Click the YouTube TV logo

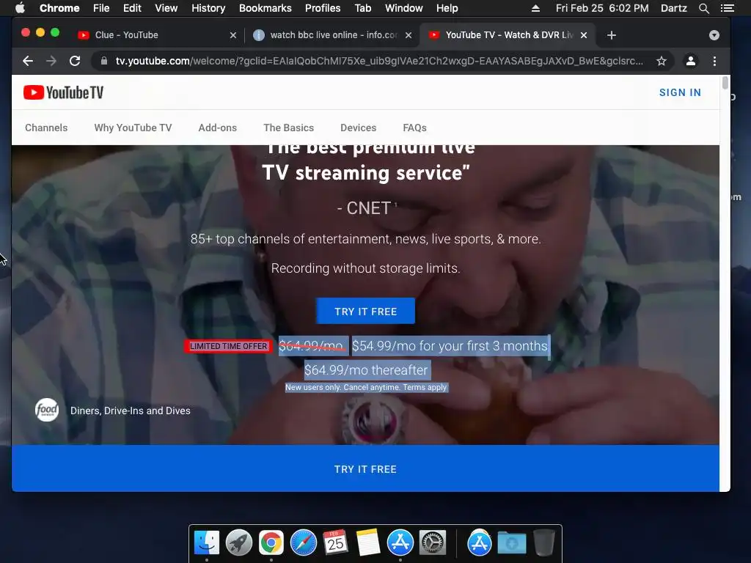[x=63, y=92]
